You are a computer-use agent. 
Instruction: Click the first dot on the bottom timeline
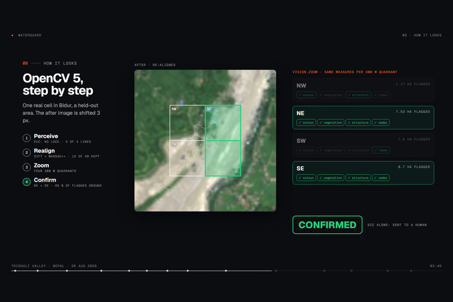(x=15, y=271)
